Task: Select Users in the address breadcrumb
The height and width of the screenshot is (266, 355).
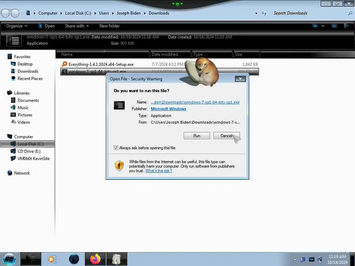Action: coord(104,13)
